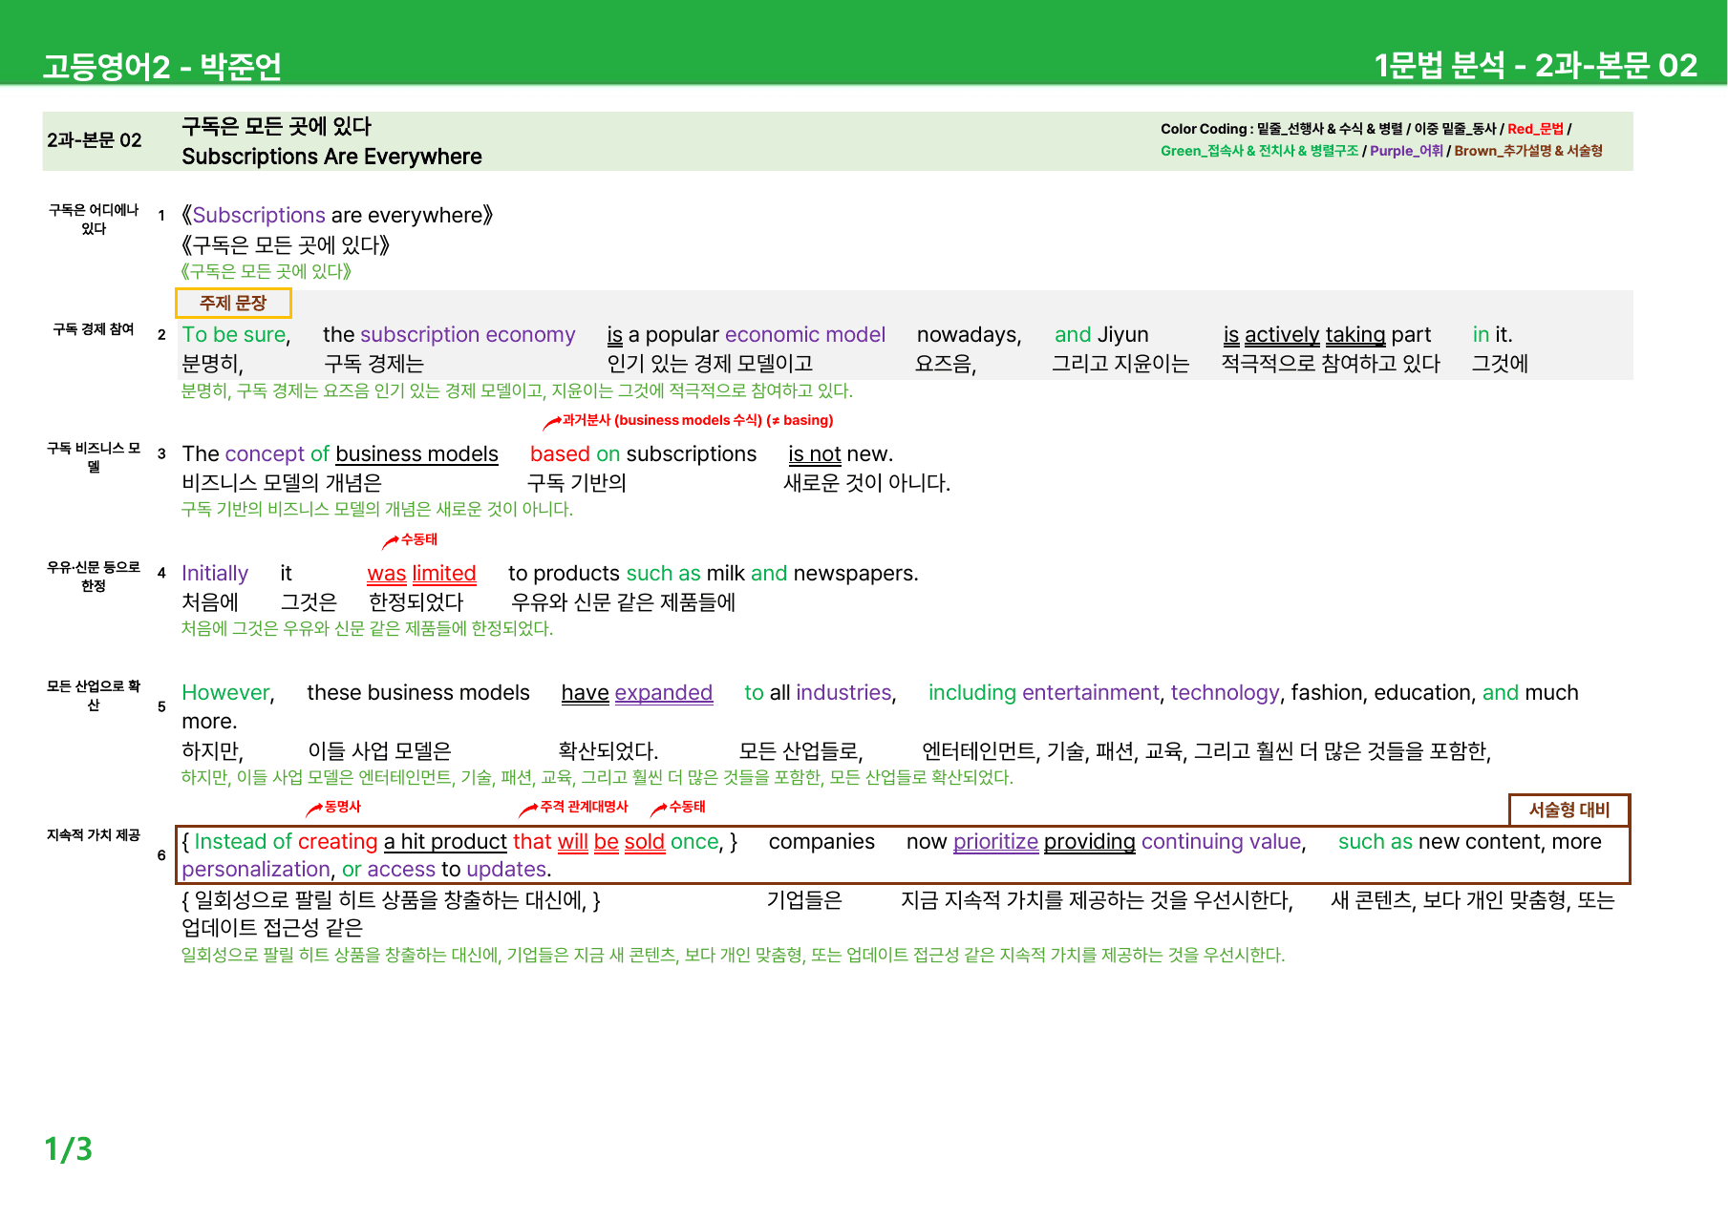Click the '동명사' grammar note

[x=343, y=807]
